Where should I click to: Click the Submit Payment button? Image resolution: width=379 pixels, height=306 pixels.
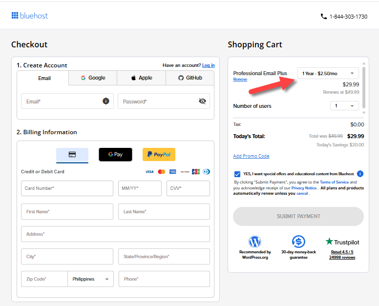(298, 216)
